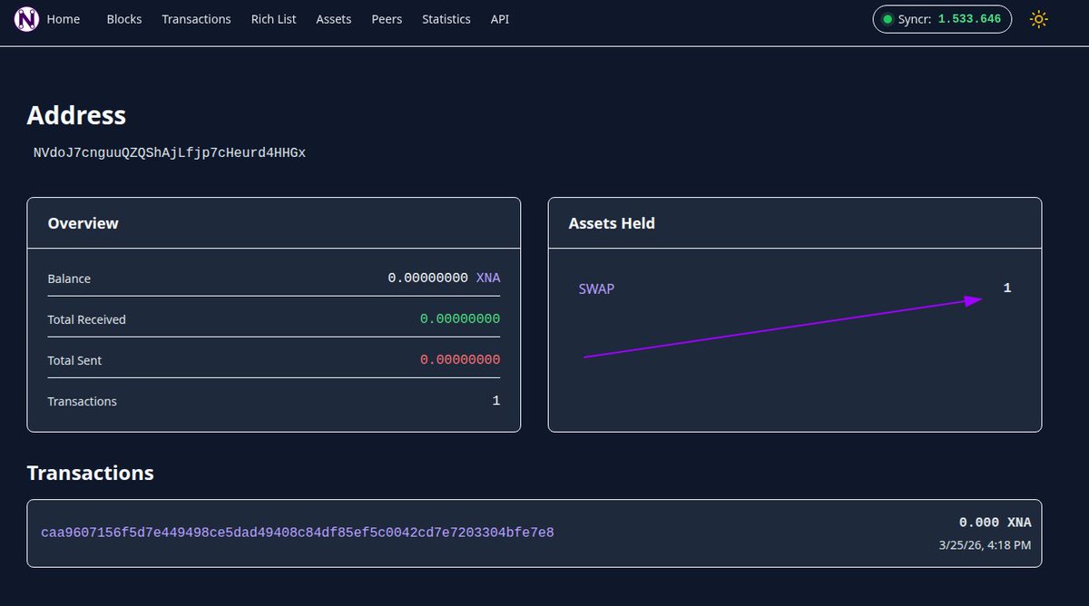Select the address NVdoJ7cnguuQZQShAjLfjp7cHeurd4HHGx
Viewport: 1089px width, 606px height.
click(168, 152)
